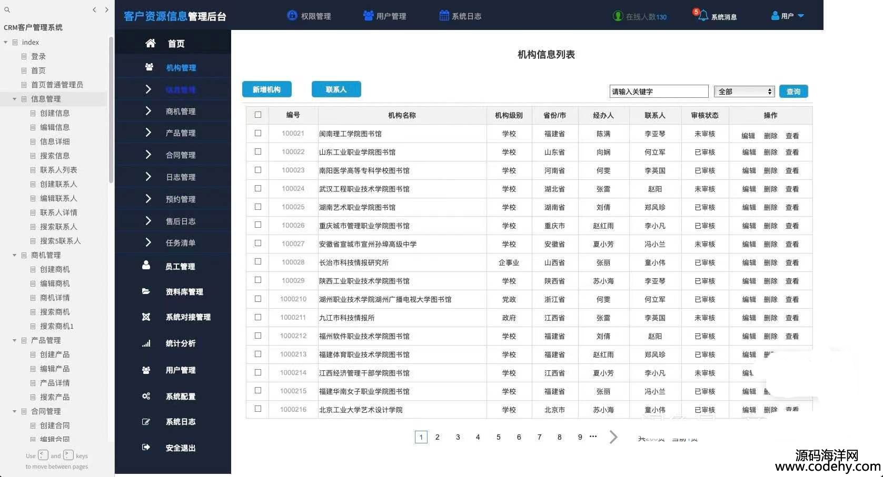
Task: Toggle select-all checkbox in table header
Action: point(258,115)
